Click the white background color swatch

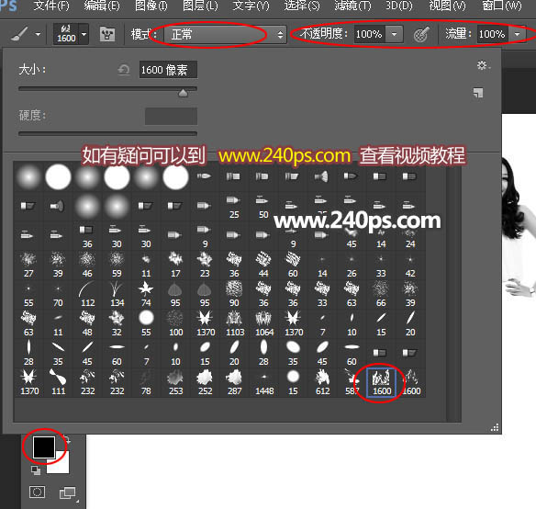(x=61, y=466)
